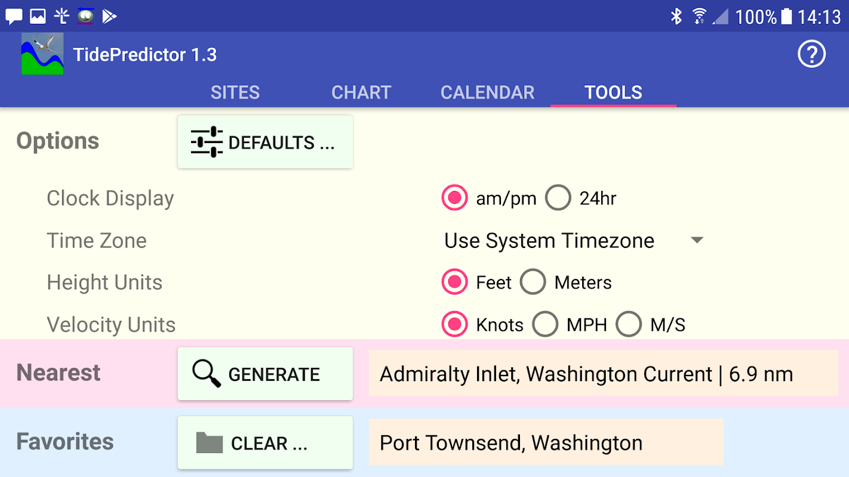Tap the folder icon next to Clear
Viewport: 849px width, 477px height.
(x=209, y=443)
